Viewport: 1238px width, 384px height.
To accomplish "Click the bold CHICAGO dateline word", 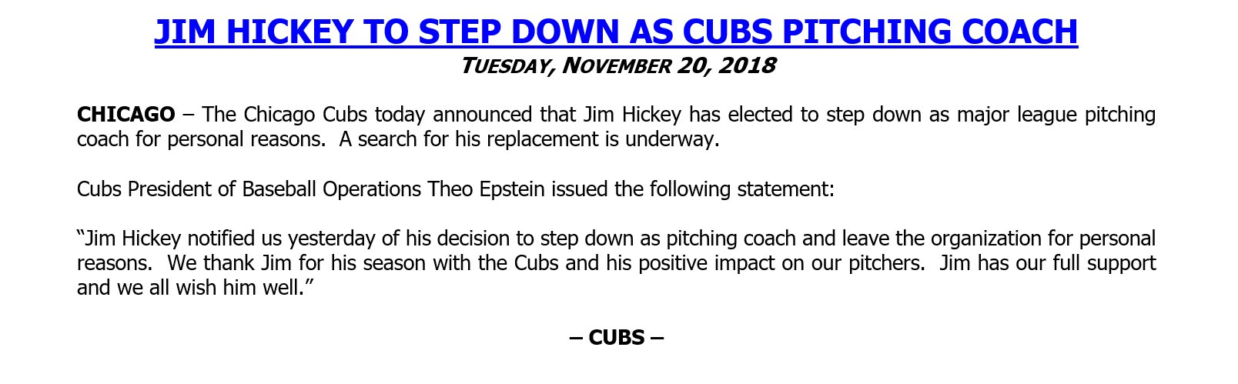I will coord(126,115).
